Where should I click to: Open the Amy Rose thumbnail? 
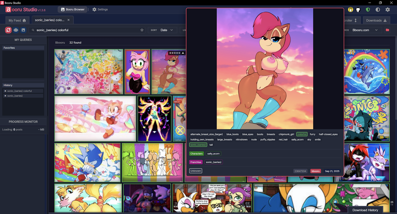pyautogui.click(x=137, y=72)
